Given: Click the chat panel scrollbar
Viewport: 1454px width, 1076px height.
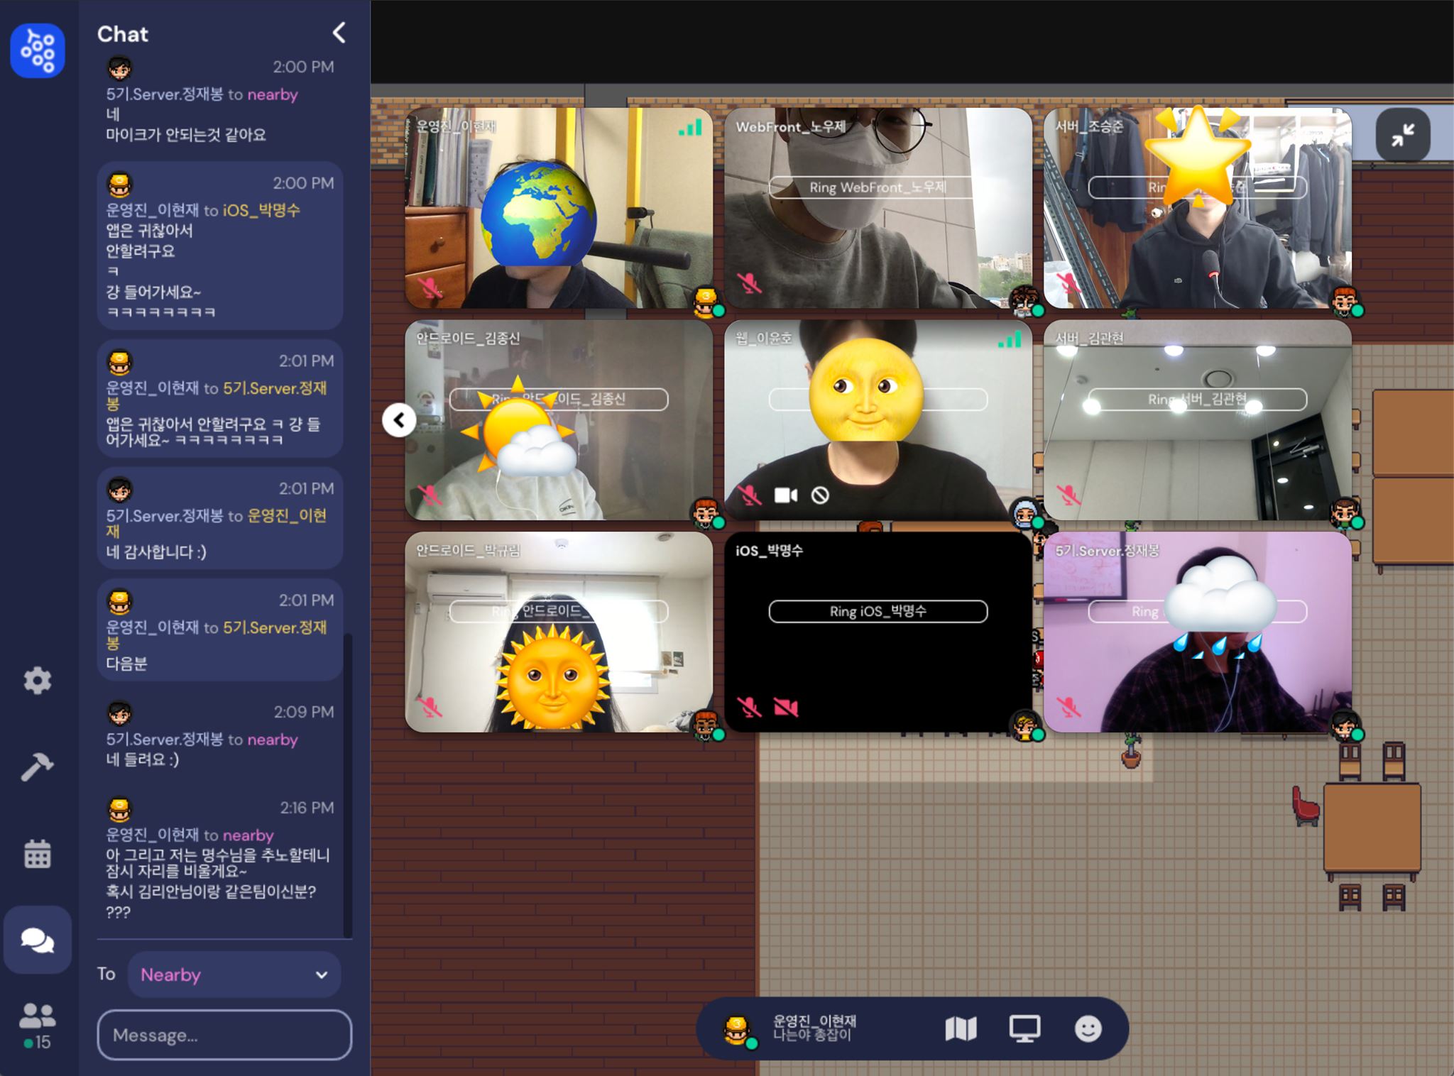Looking at the screenshot, I should point(348,784).
